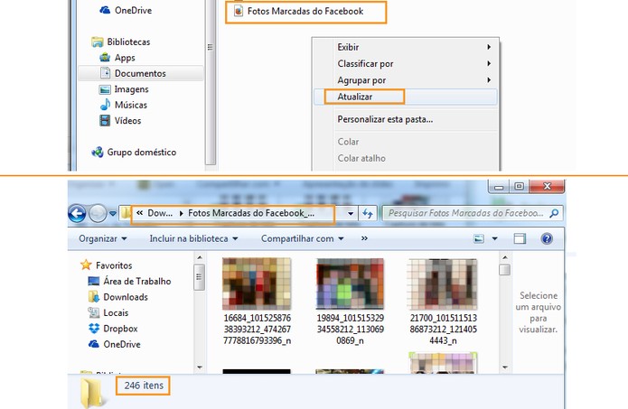Open the Organizar dropdown
628x409 pixels.
[x=103, y=238]
